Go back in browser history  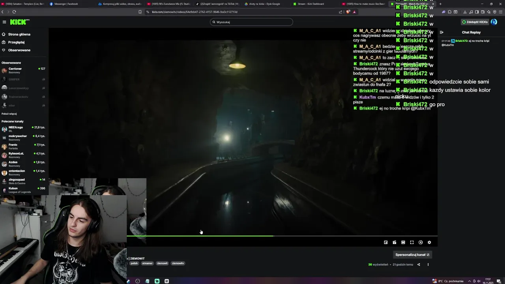coord(3,12)
